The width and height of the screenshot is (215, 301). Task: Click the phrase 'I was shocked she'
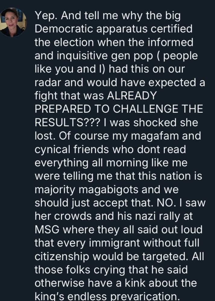click(x=151, y=122)
